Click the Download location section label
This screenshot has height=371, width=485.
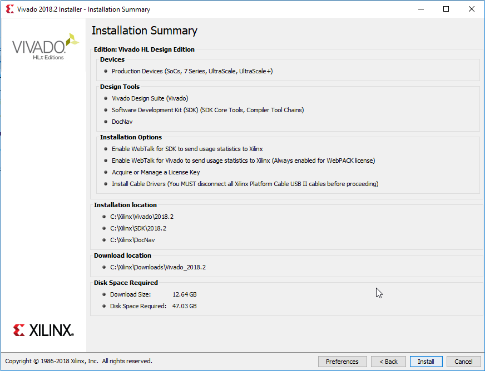click(122, 256)
